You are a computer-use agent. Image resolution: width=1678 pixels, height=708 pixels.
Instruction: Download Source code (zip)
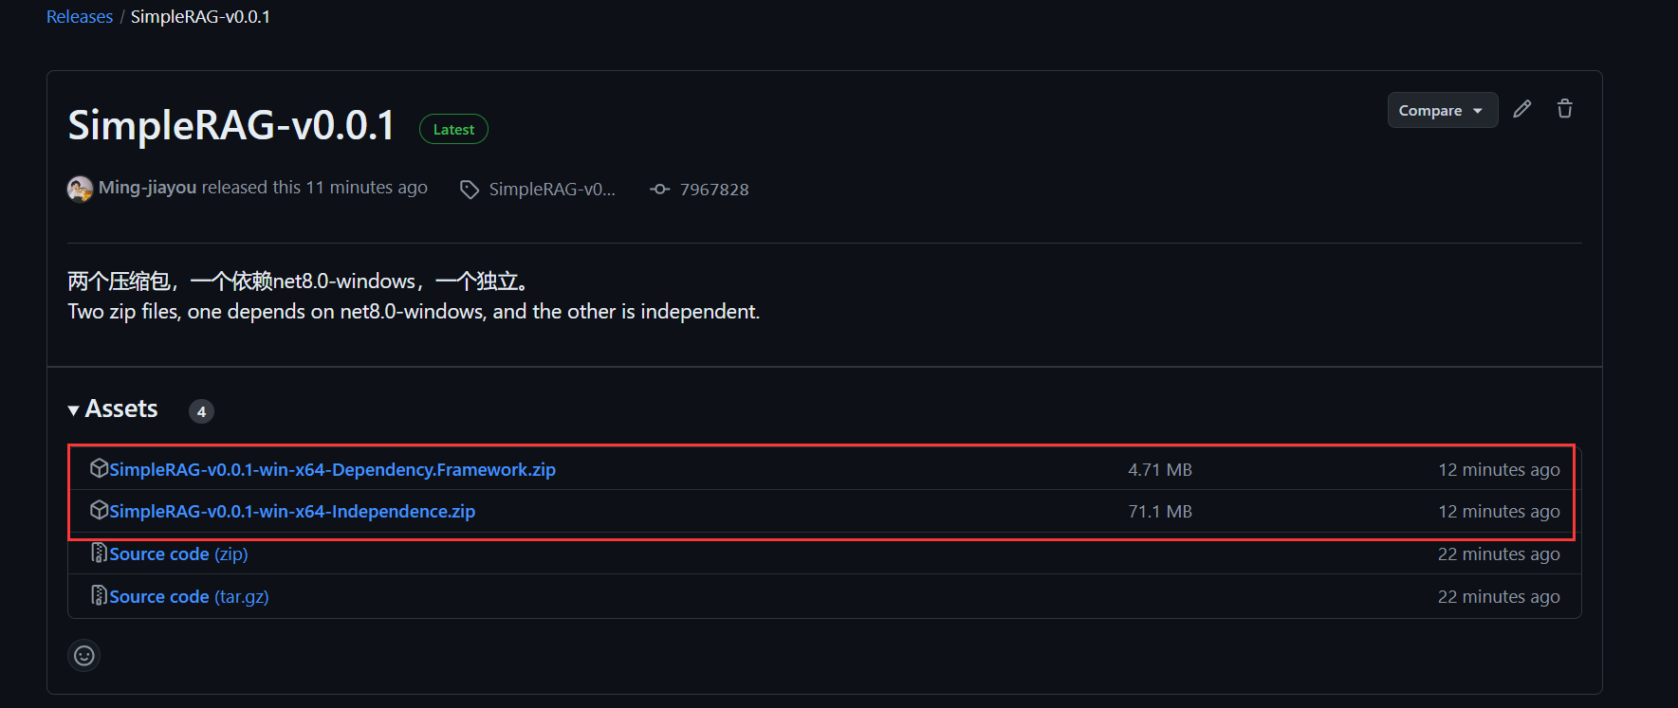click(178, 554)
